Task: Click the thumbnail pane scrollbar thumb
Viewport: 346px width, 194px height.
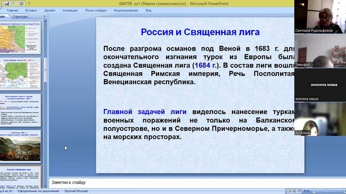Action: [x=45, y=70]
